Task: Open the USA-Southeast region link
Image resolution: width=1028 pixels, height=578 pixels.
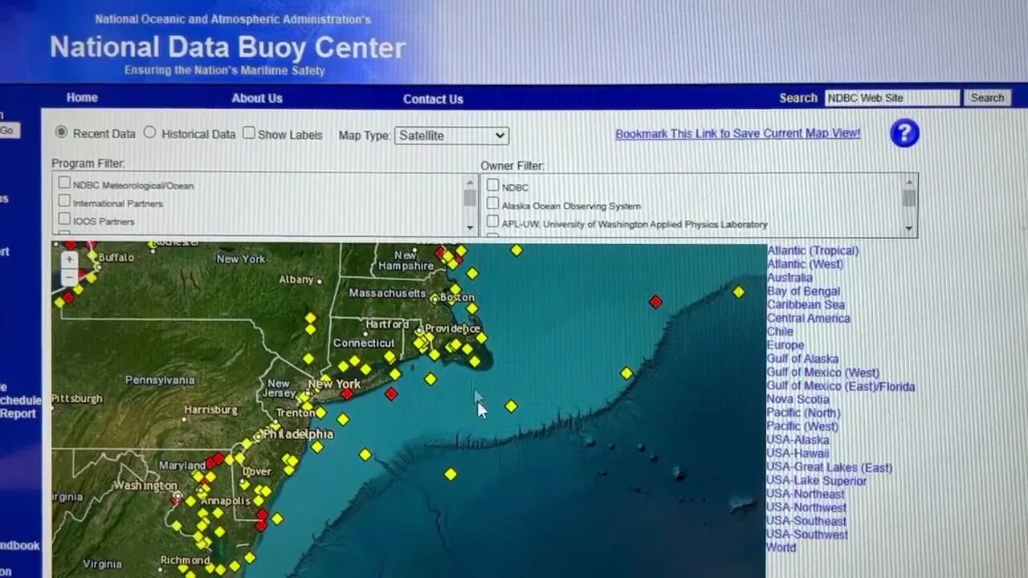Action: 806,521
